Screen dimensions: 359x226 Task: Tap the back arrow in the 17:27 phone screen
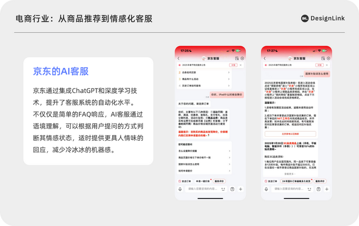[265, 58]
